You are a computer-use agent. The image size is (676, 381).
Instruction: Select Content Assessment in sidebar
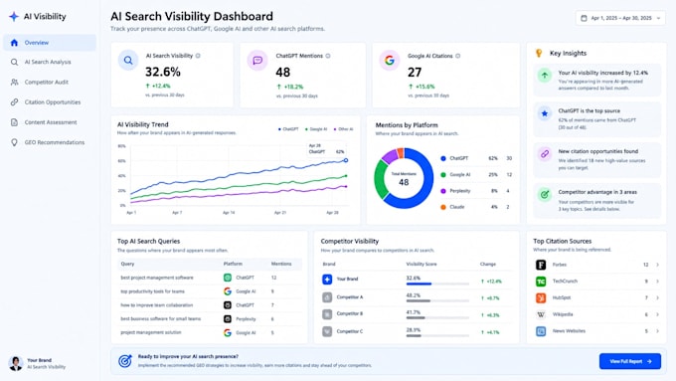[50, 122]
